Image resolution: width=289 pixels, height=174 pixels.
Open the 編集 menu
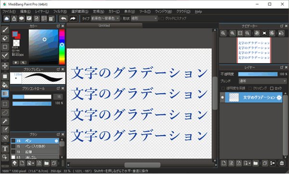tap(25, 12)
